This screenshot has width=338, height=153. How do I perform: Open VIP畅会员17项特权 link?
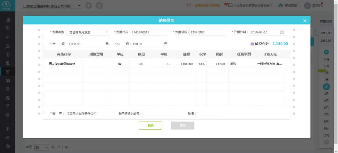[x=207, y=6]
